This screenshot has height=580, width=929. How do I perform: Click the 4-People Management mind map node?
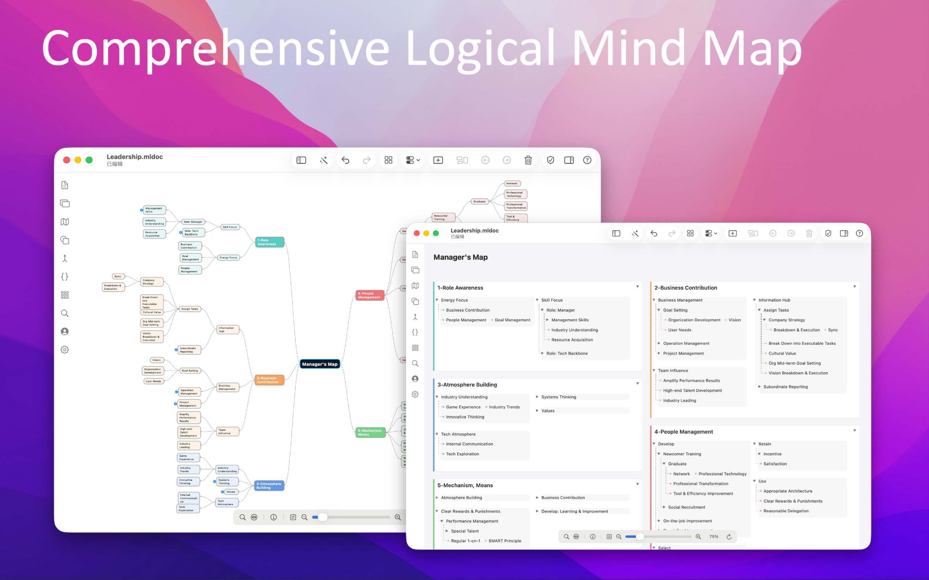click(370, 295)
